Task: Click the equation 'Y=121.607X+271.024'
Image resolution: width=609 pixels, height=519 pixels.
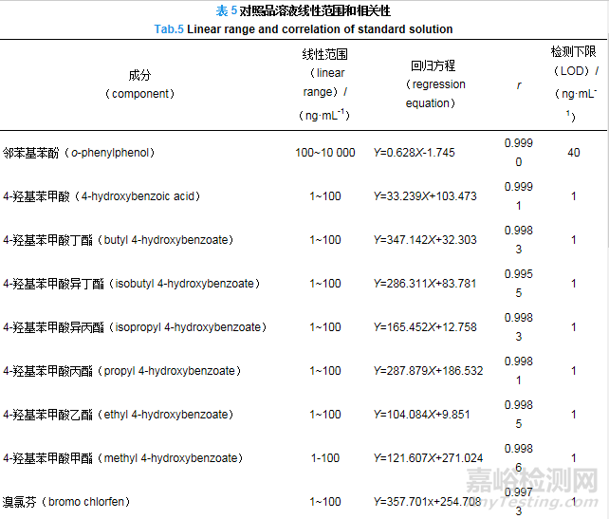Action: coord(429,458)
